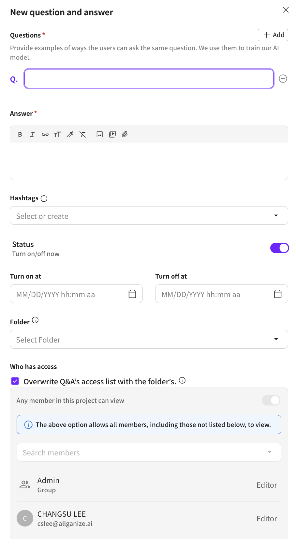Change the text size in the answer editor
Screen dimensions: 296x550
pos(57,134)
